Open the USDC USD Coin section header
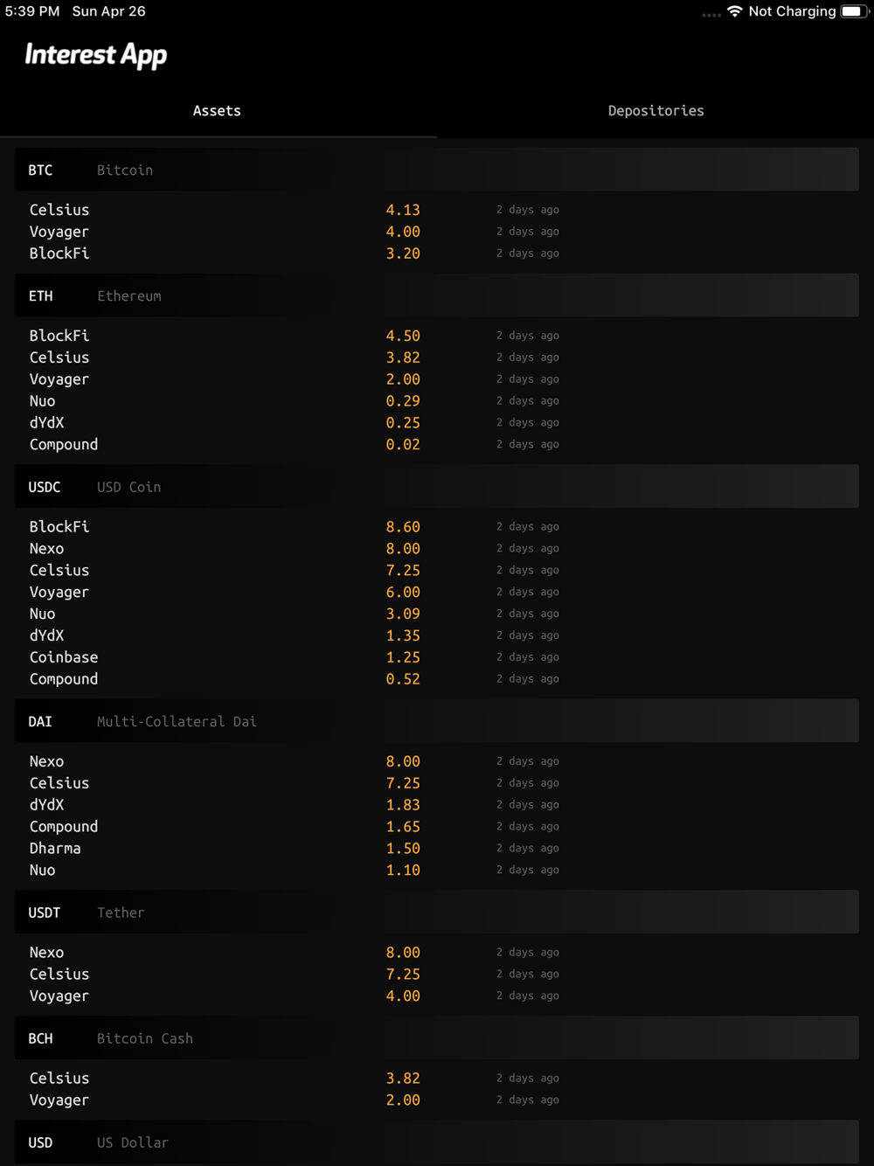 437,487
